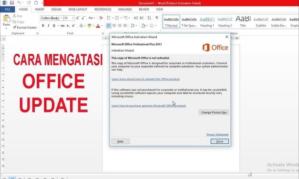Open the Borders dropdown arrow

tap(156, 26)
